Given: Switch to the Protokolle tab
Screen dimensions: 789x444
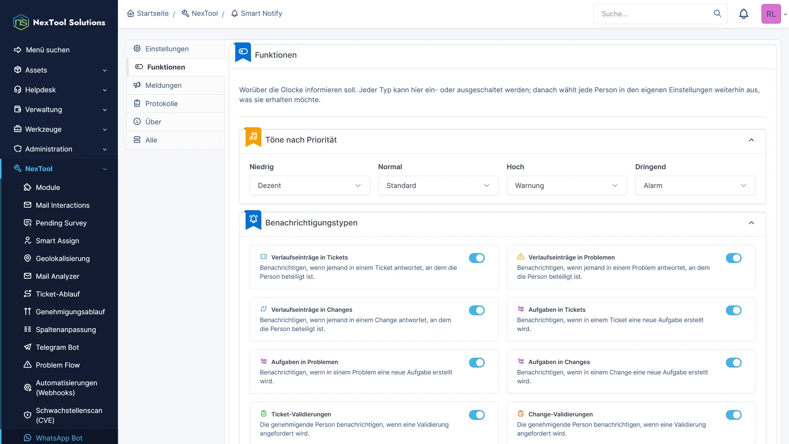Looking at the screenshot, I should [176, 104].
